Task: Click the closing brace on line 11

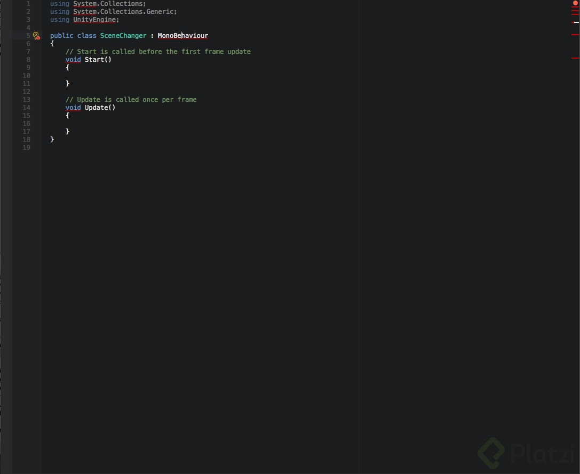Action: pos(67,84)
